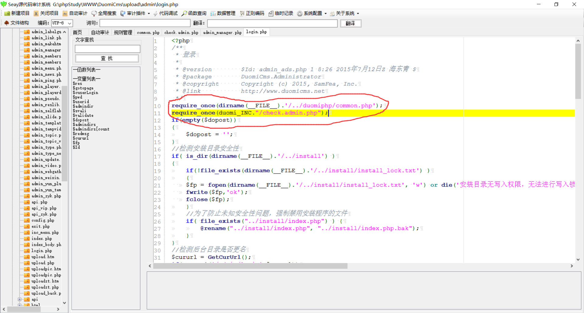Open 代码调试 code debug icon
Image resolution: width=584 pixels, height=313 pixels.
click(x=155, y=13)
